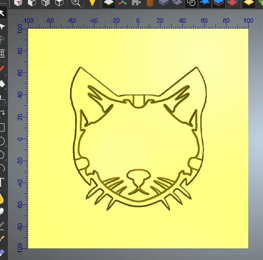Click the grey puzzle piece icon
Image resolution: width=263 pixels, height=260 pixels.
(136, 3)
